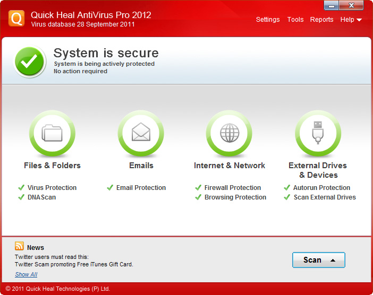The width and height of the screenshot is (373, 295).
Task: Click the Virus Protection label
Action: point(52,188)
